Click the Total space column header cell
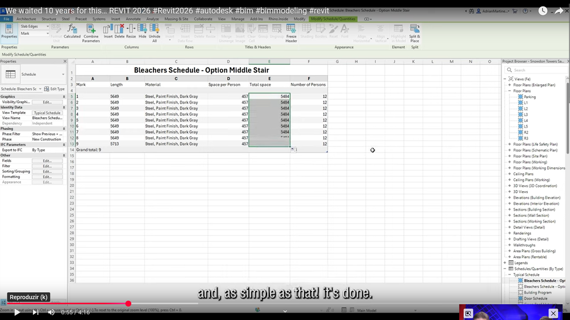Screen dimensions: 570x320 [x=269, y=84]
